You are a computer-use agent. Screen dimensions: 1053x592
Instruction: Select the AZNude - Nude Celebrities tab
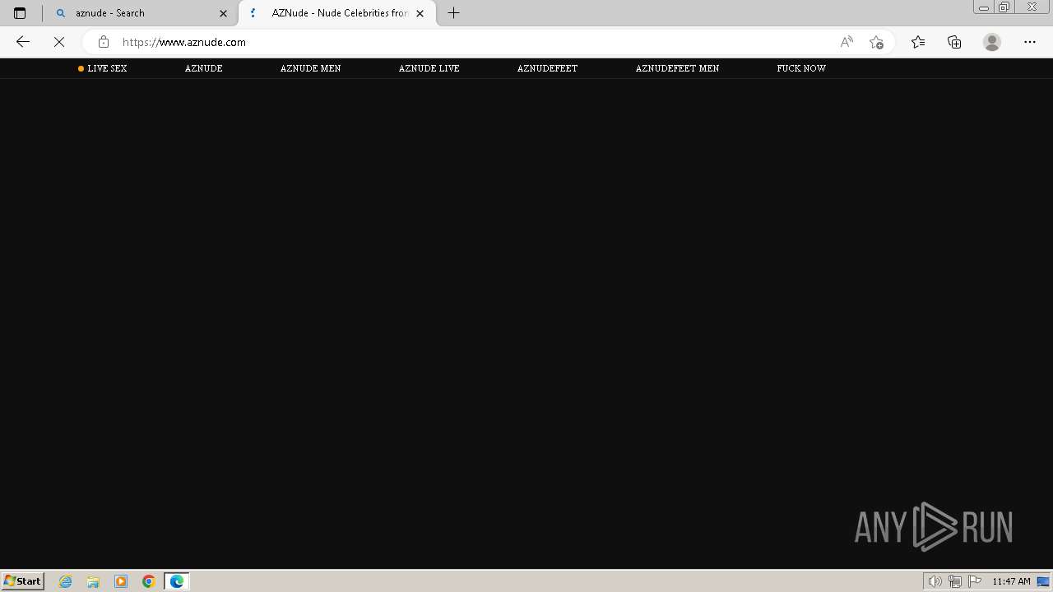pos(337,13)
